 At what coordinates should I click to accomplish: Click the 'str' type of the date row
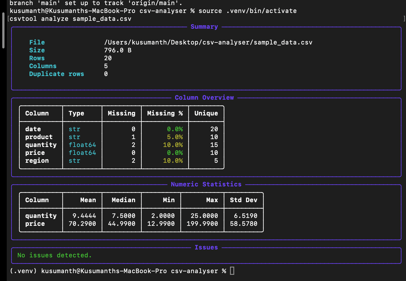pyautogui.click(x=75, y=129)
